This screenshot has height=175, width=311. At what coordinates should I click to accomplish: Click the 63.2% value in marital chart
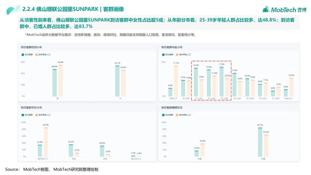(266, 132)
